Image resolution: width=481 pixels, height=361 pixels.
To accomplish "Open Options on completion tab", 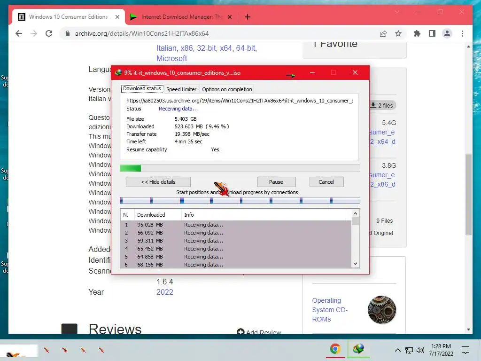I will pos(227,89).
